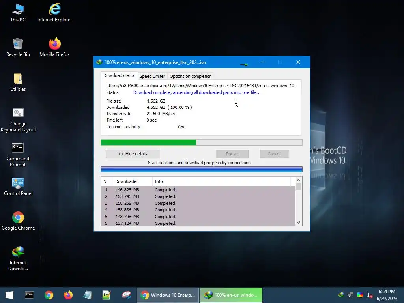Image resolution: width=404 pixels, height=303 pixels.
Task: Open Command Prompt desktop shortcut
Action: pyautogui.click(x=18, y=155)
